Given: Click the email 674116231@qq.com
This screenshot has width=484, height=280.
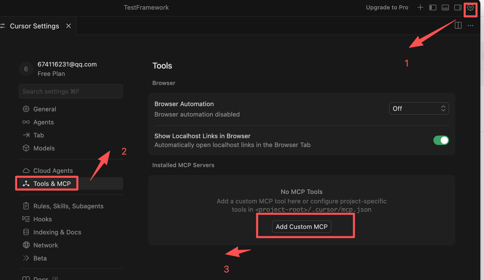Looking at the screenshot, I should coord(67,64).
